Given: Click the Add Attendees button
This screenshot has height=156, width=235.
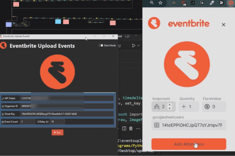Looking at the screenshot, I should pos(189,144).
